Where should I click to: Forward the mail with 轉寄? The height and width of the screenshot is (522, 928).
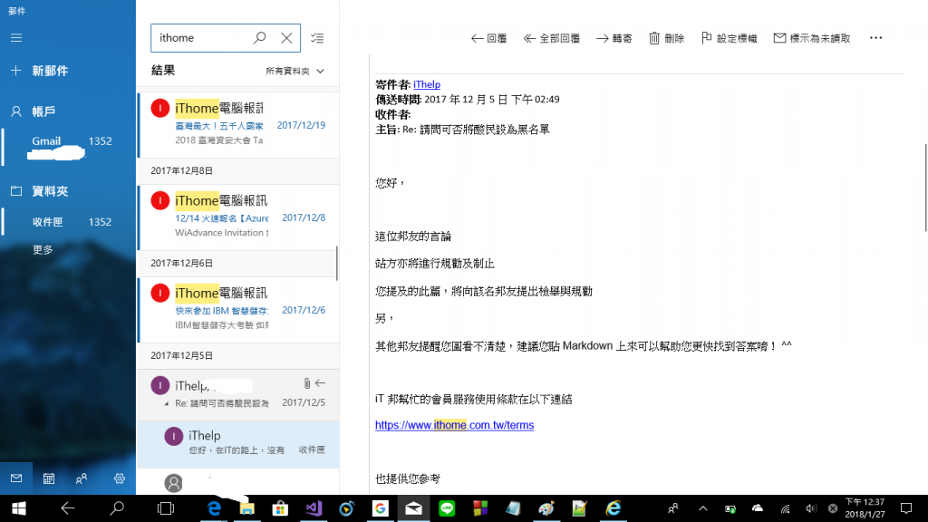[x=614, y=38]
